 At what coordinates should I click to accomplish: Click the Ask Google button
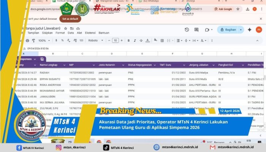223,9
